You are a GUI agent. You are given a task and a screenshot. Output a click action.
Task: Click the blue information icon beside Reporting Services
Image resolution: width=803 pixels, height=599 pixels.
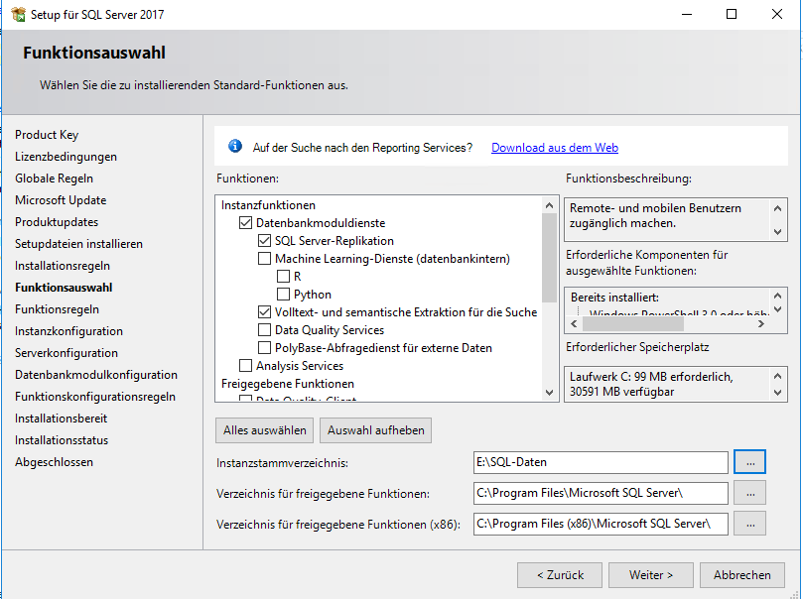pyautogui.click(x=235, y=147)
